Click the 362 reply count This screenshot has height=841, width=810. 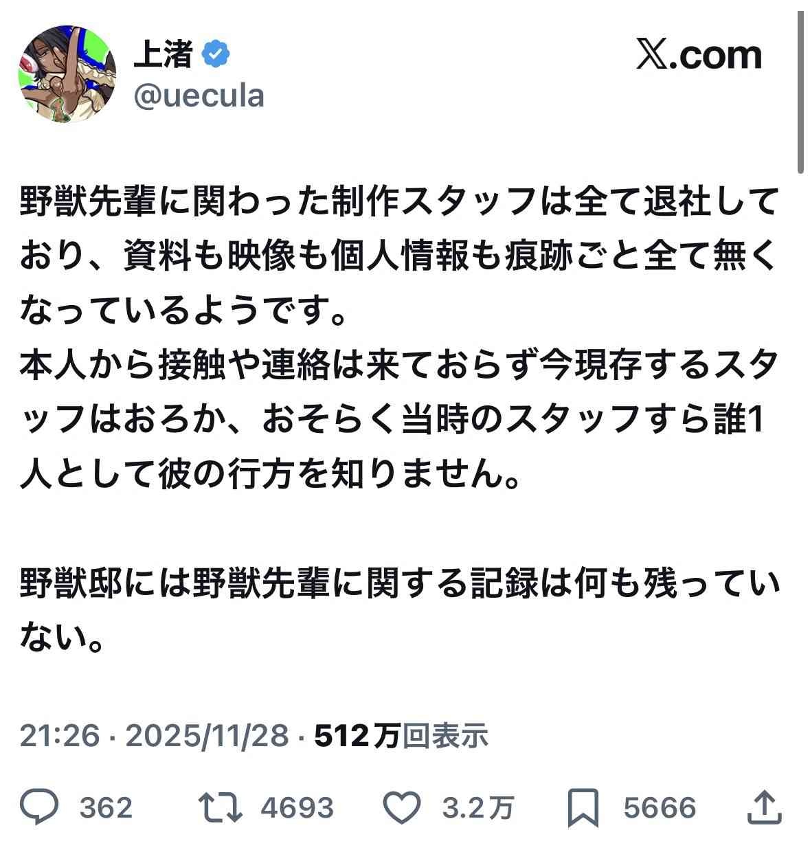click(106, 808)
